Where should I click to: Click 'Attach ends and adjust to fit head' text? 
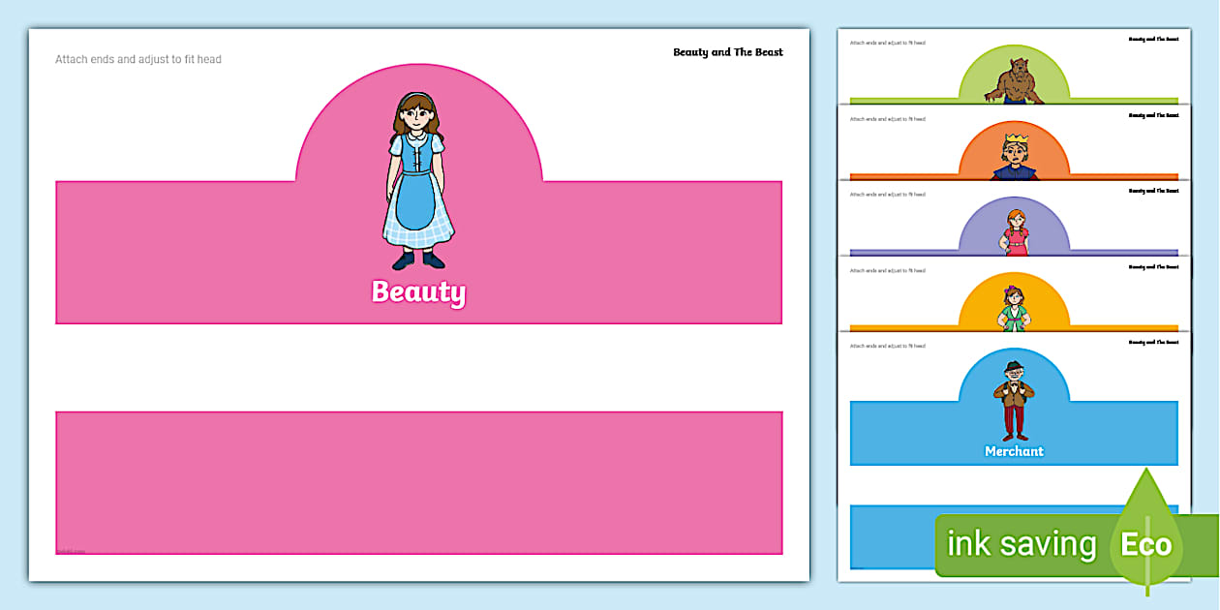[x=138, y=60]
